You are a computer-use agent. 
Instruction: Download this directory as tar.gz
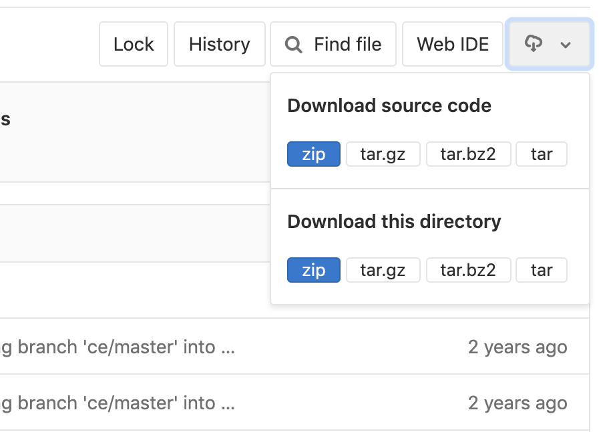click(x=383, y=270)
